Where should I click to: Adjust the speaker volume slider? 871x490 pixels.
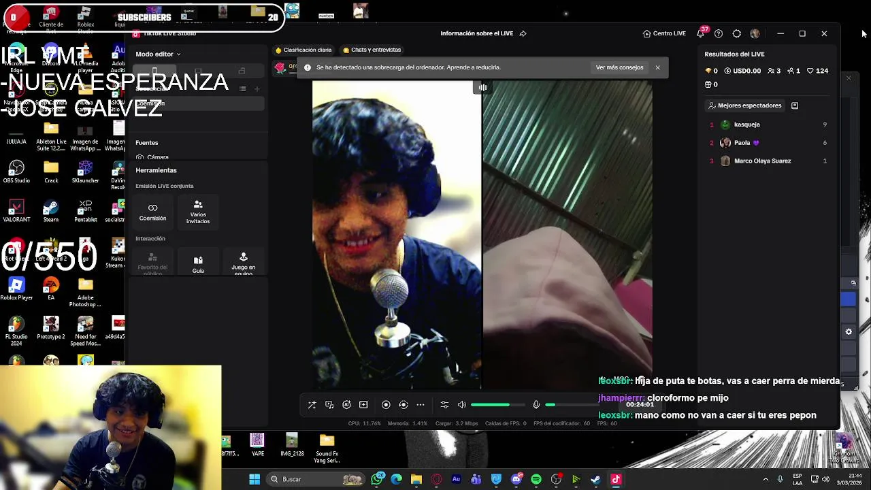click(498, 405)
